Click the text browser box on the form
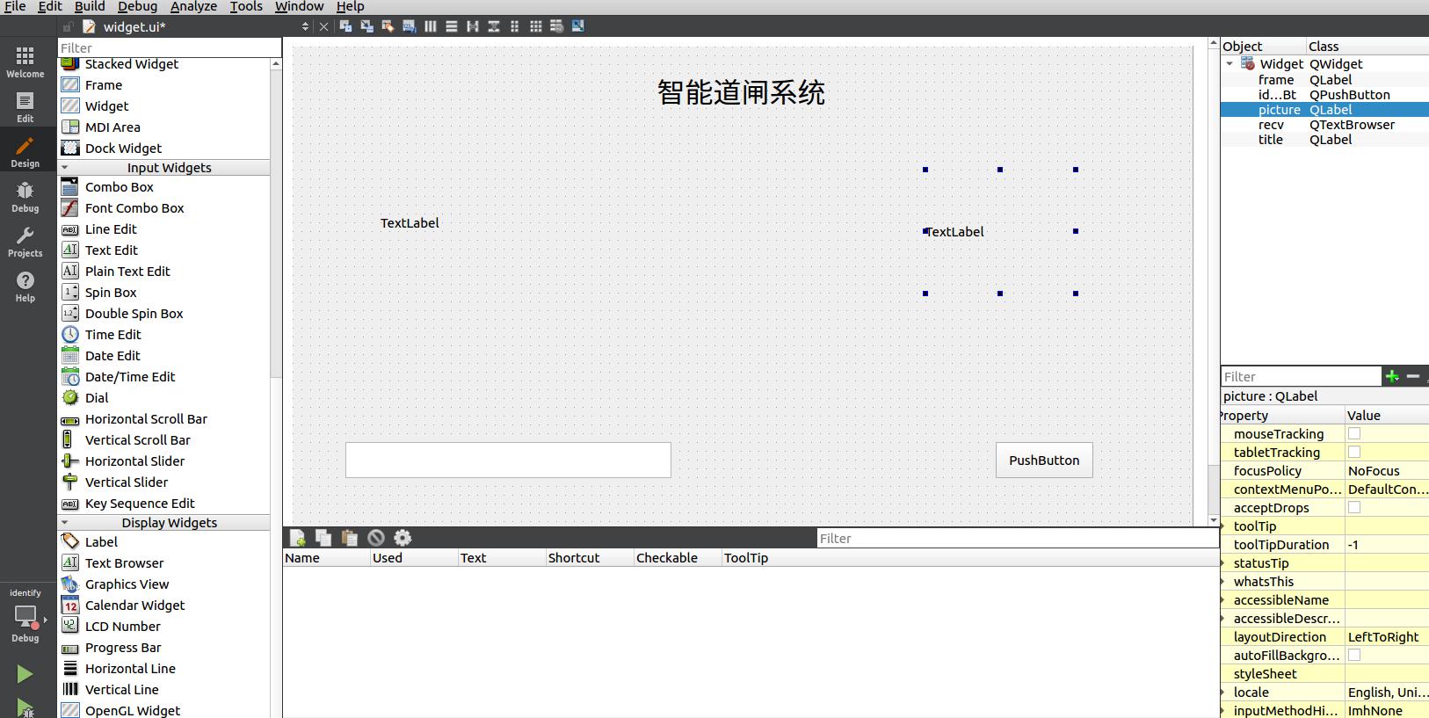 pos(508,460)
